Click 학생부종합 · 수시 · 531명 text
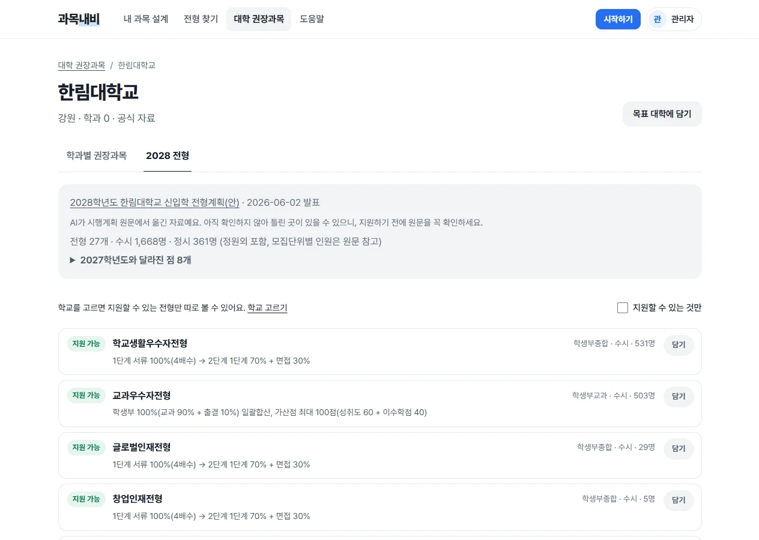Viewport: 759px width, 540px height. coord(614,344)
